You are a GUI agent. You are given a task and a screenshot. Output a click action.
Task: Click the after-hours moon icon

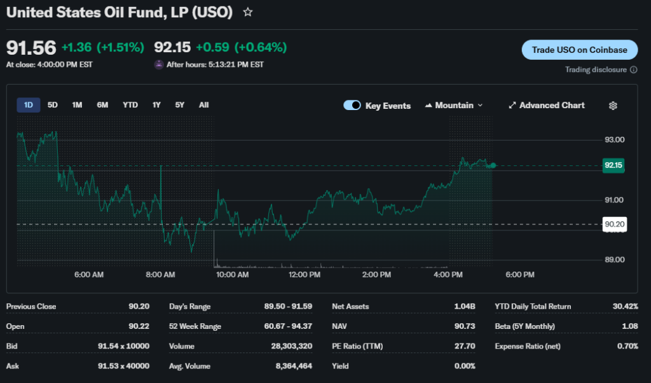pos(159,64)
